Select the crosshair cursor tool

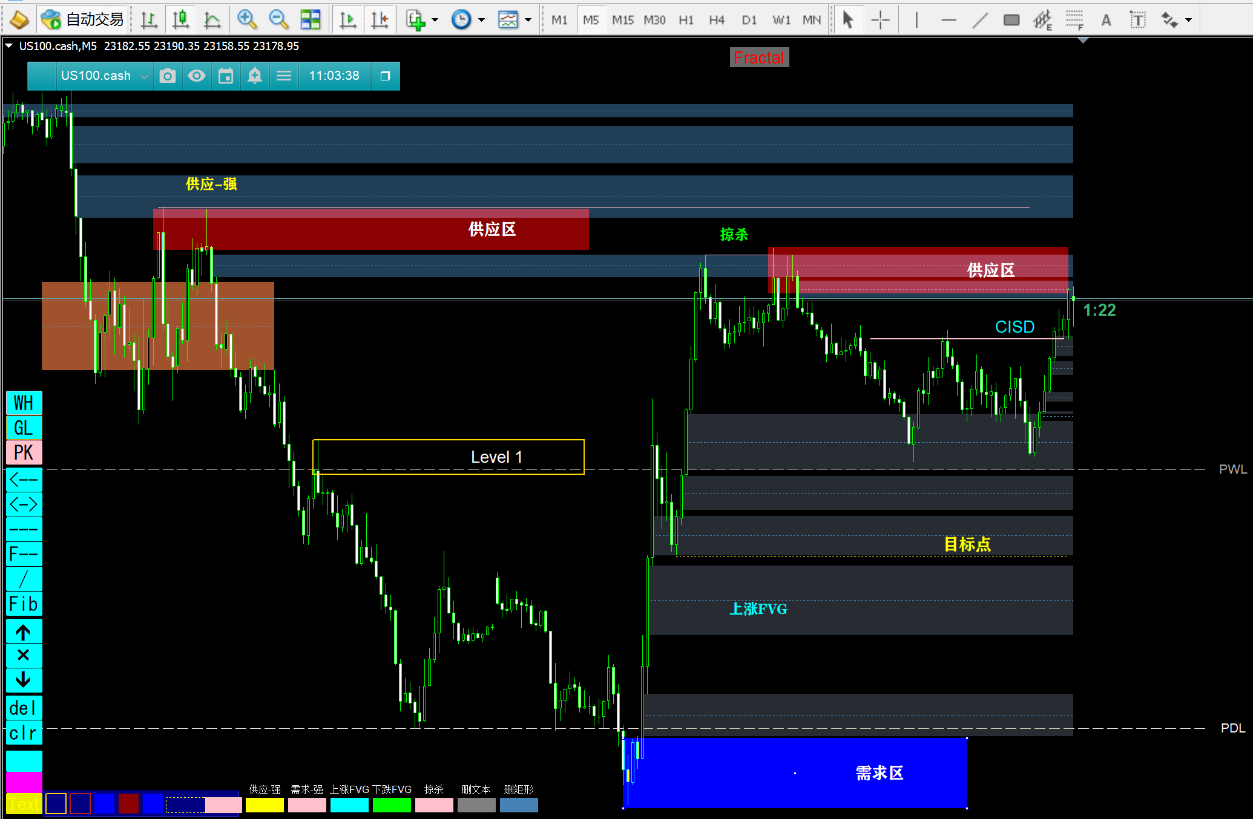pos(880,20)
